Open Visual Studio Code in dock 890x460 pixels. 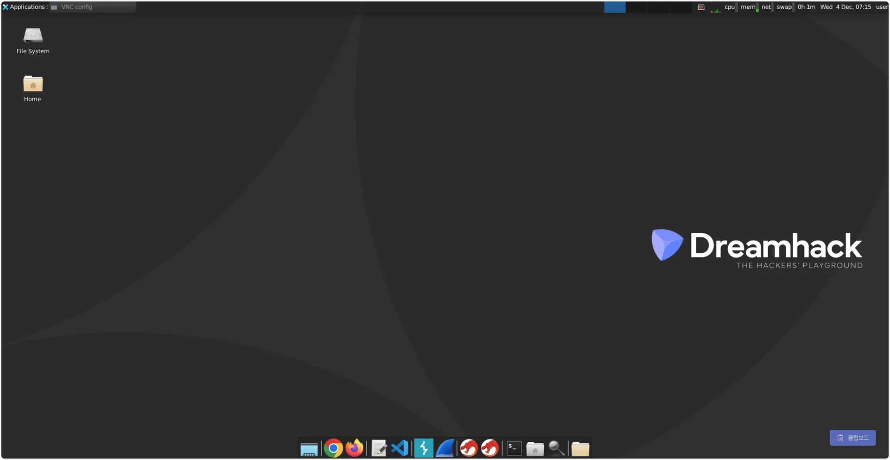click(400, 448)
